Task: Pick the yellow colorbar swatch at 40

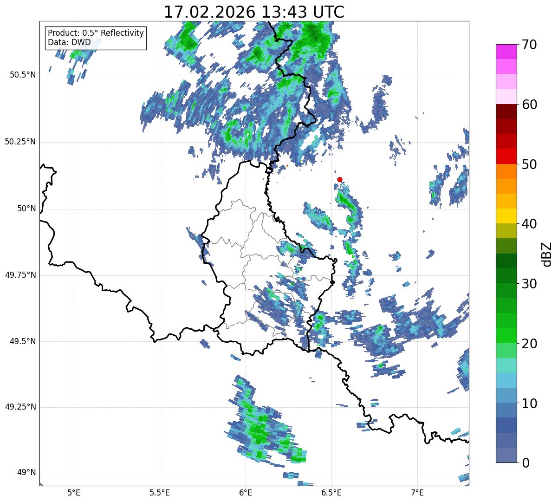Action: click(x=506, y=216)
